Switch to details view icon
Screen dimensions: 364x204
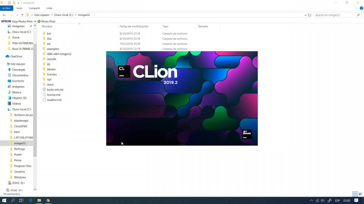tap(355, 194)
